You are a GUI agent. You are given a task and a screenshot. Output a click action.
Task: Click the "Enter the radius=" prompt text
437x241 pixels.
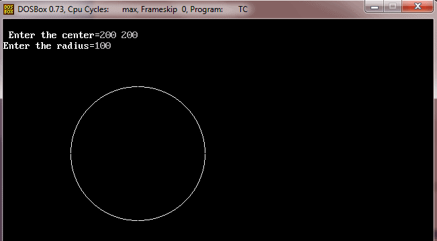coord(49,46)
